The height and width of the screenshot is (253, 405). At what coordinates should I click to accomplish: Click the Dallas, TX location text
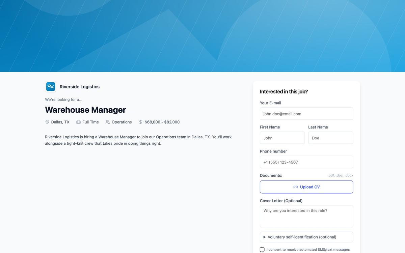[60, 122]
